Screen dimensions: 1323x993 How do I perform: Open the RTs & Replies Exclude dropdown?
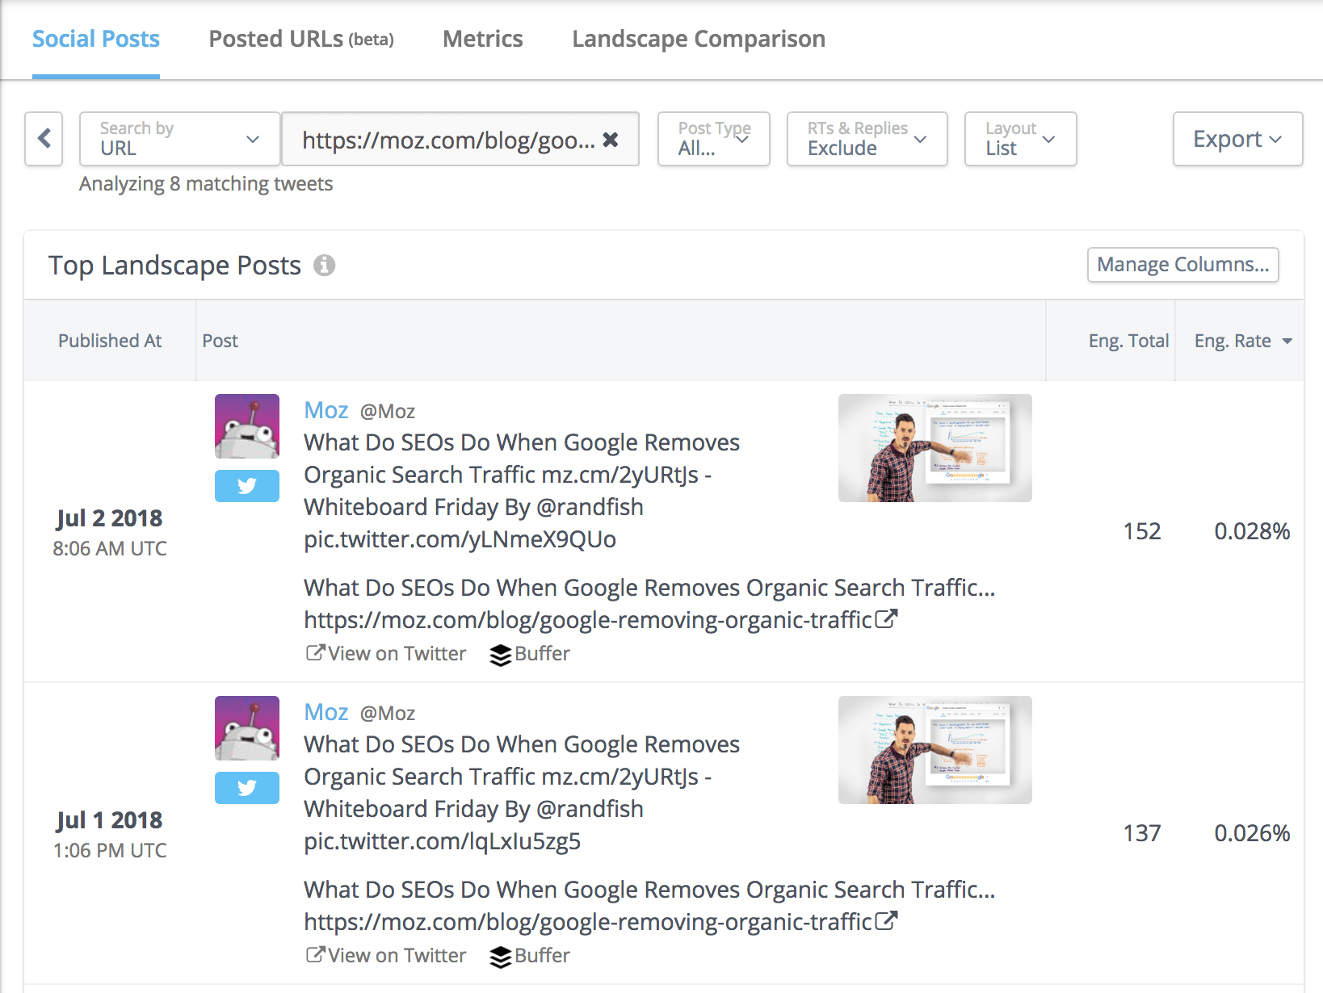point(867,139)
